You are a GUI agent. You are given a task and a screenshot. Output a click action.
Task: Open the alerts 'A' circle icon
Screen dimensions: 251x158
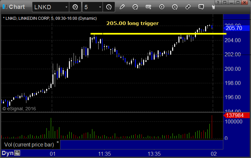(175, 7)
